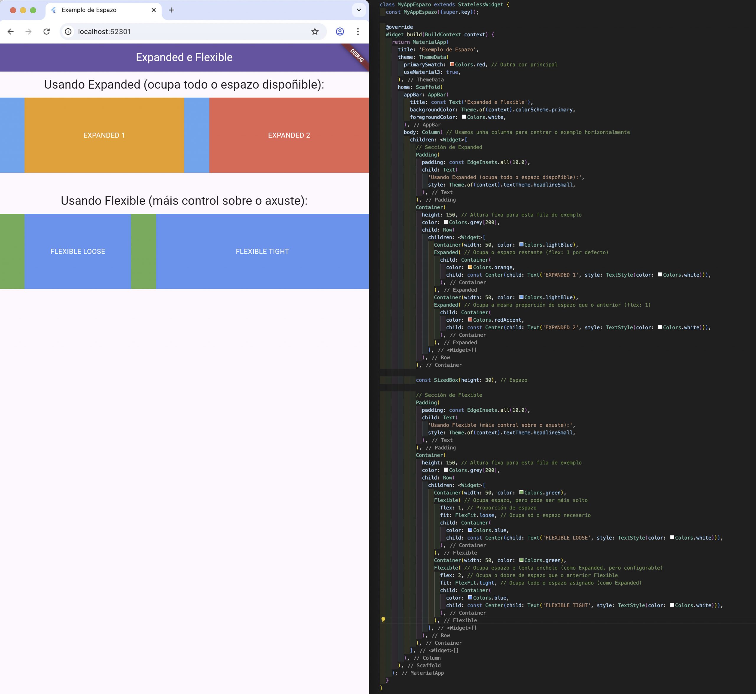Click the Colors.red primarySwatch color box
756x694 pixels.
click(452, 64)
